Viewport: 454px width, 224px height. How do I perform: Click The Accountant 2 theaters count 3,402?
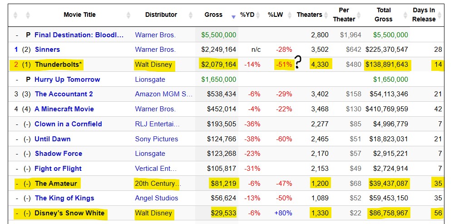coord(320,94)
